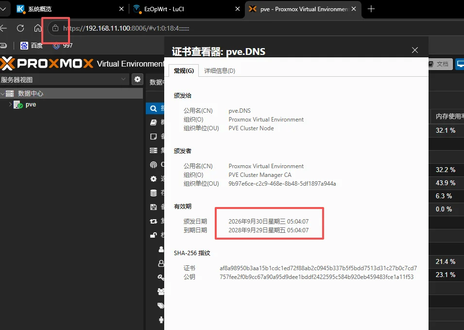Open the options gear menu item
This screenshot has height=330, width=464.
click(x=153, y=179)
